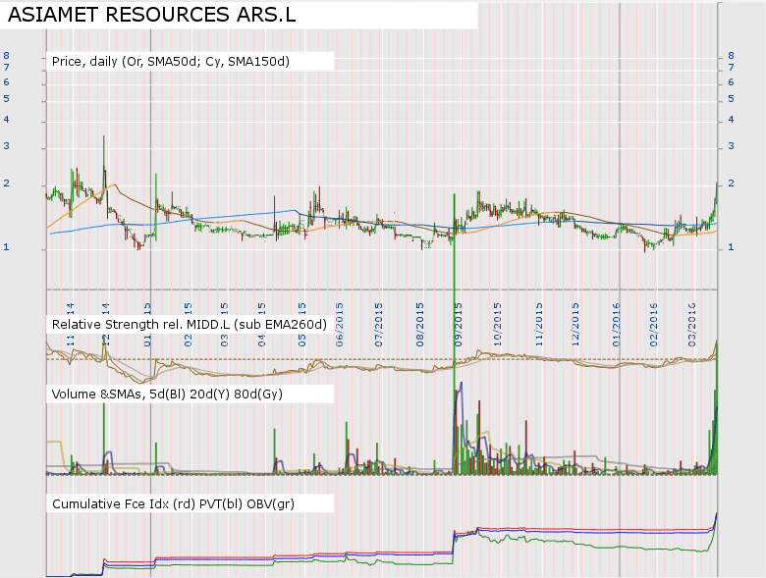Click the 06/2015 date marker
This screenshot has height=578, width=766.
pyautogui.click(x=340, y=319)
